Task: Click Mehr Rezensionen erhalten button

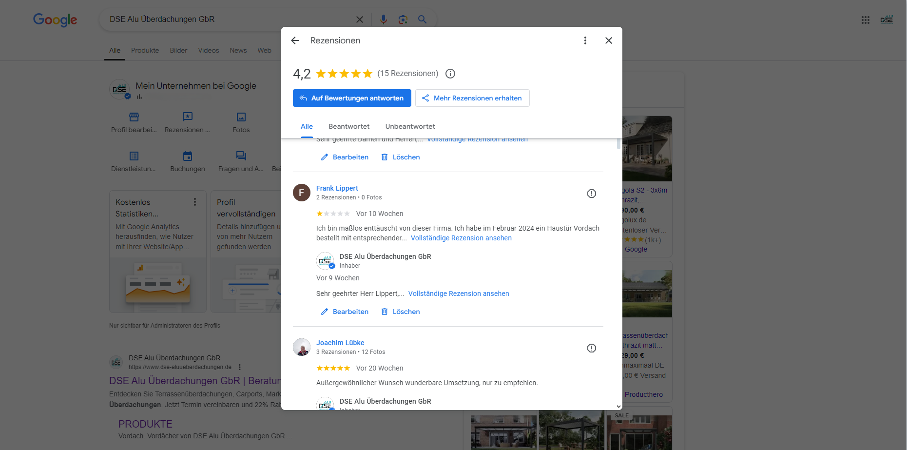Action: [x=472, y=98]
